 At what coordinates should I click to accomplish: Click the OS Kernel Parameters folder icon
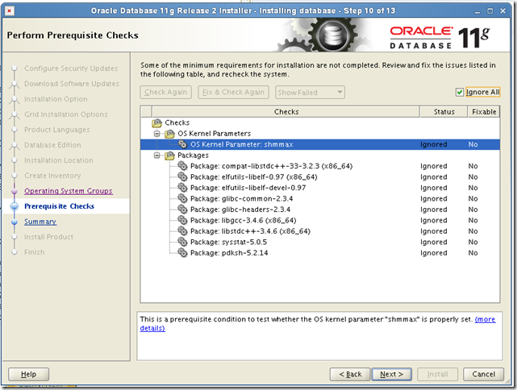169,134
